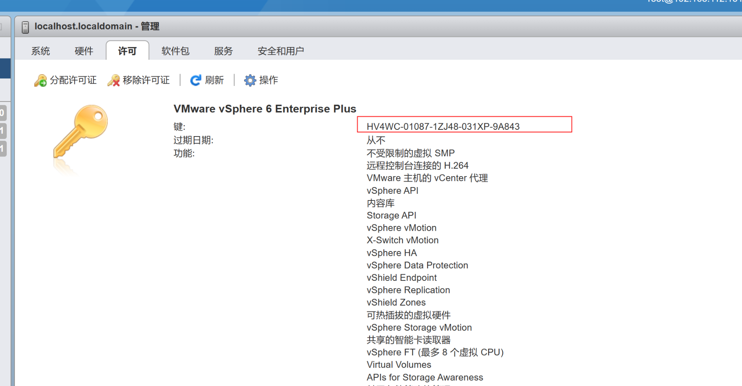Click feature 共享的智能卡读取器

(x=408, y=340)
